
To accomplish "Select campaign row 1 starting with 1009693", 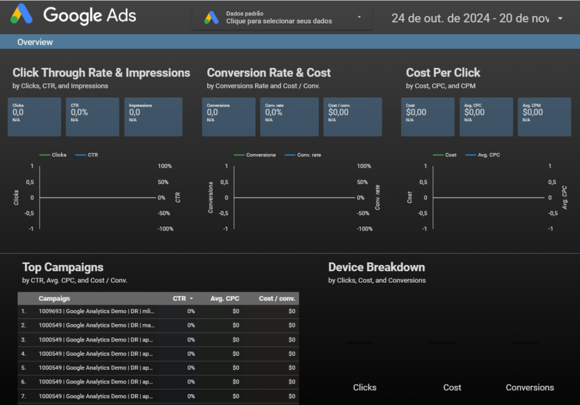I will click(x=159, y=312).
